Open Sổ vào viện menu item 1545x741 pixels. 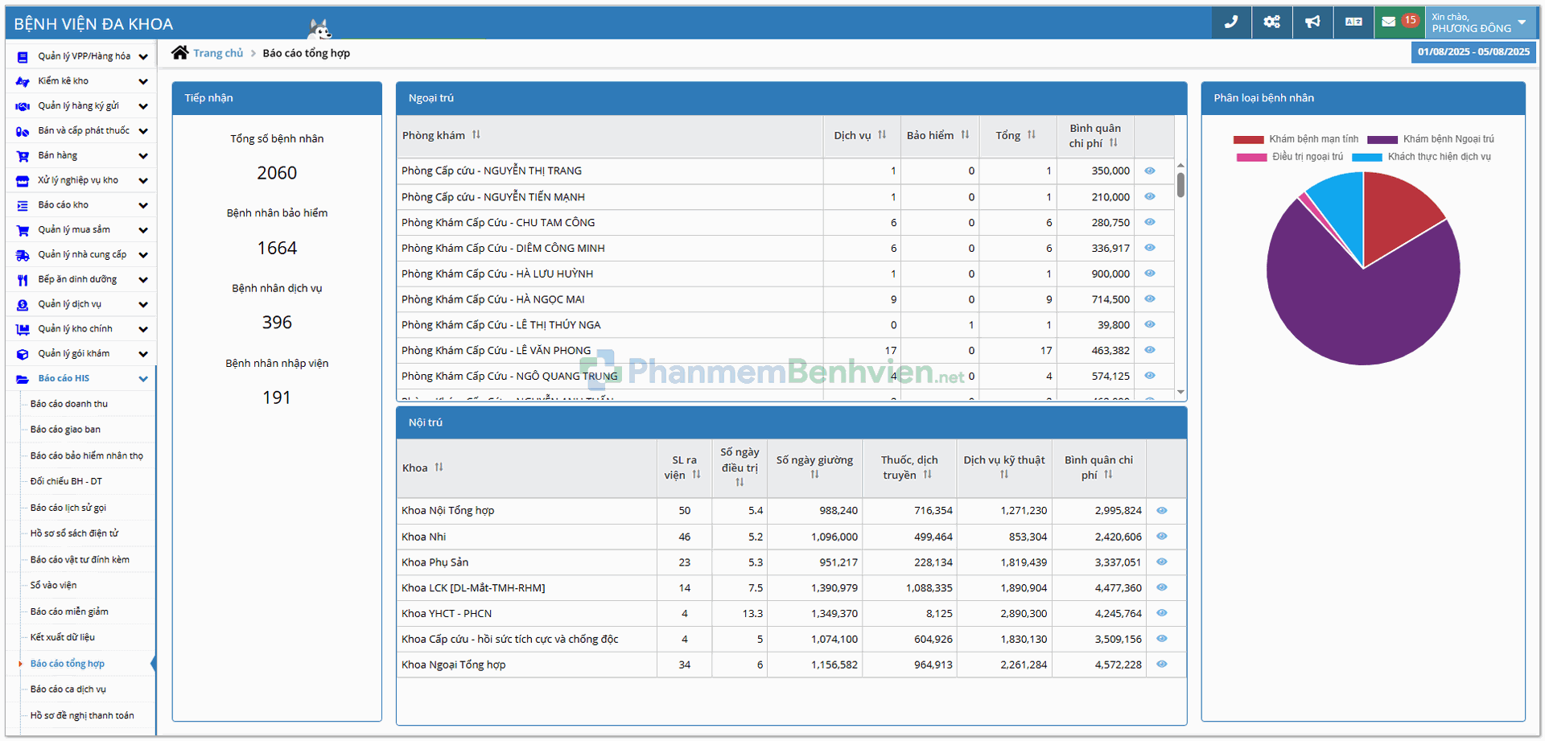(x=54, y=585)
